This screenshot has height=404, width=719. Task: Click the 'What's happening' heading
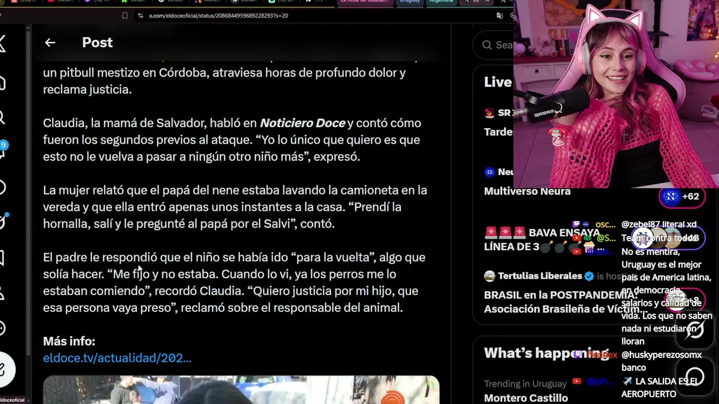click(x=546, y=353)
